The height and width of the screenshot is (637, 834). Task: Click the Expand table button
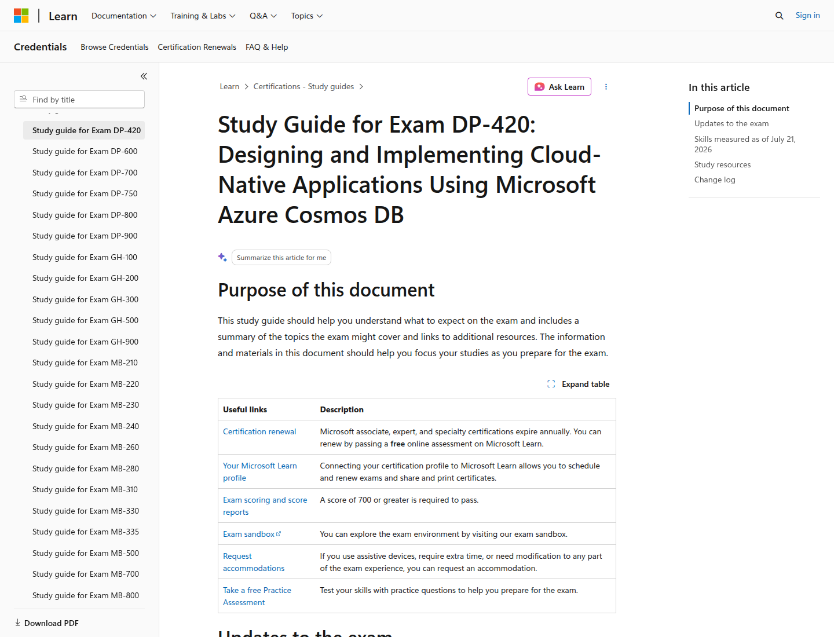point(579,384)
